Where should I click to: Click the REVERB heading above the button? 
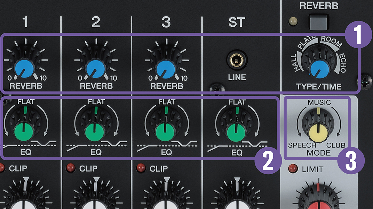point(319,6)
